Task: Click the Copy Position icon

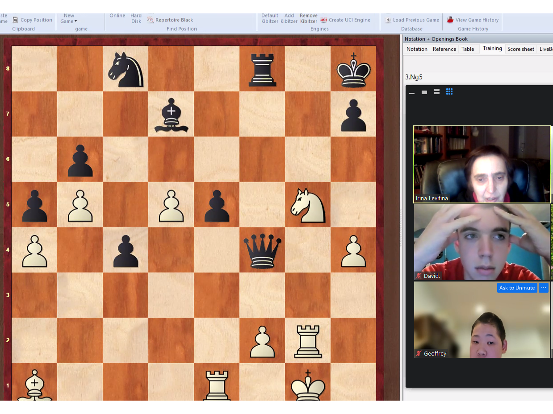Action: (16, 20)
